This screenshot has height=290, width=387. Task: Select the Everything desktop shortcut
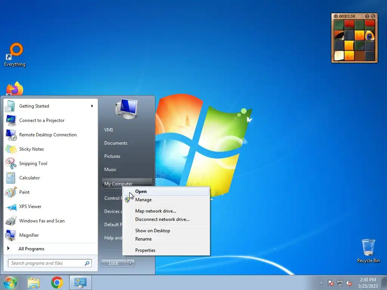tap(15, 55)
